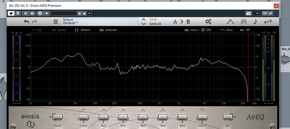The height and width of the screenshot is (129, 290).
Task: Open the host preset management dropdown
Action: coord(89,13)
